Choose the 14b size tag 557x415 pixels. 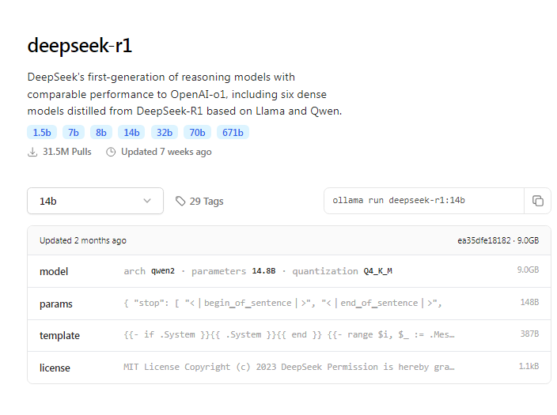coord(131,133)
